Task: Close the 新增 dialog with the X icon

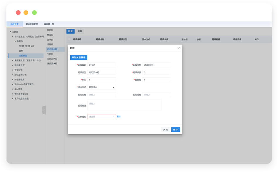Action: (178, 48)
